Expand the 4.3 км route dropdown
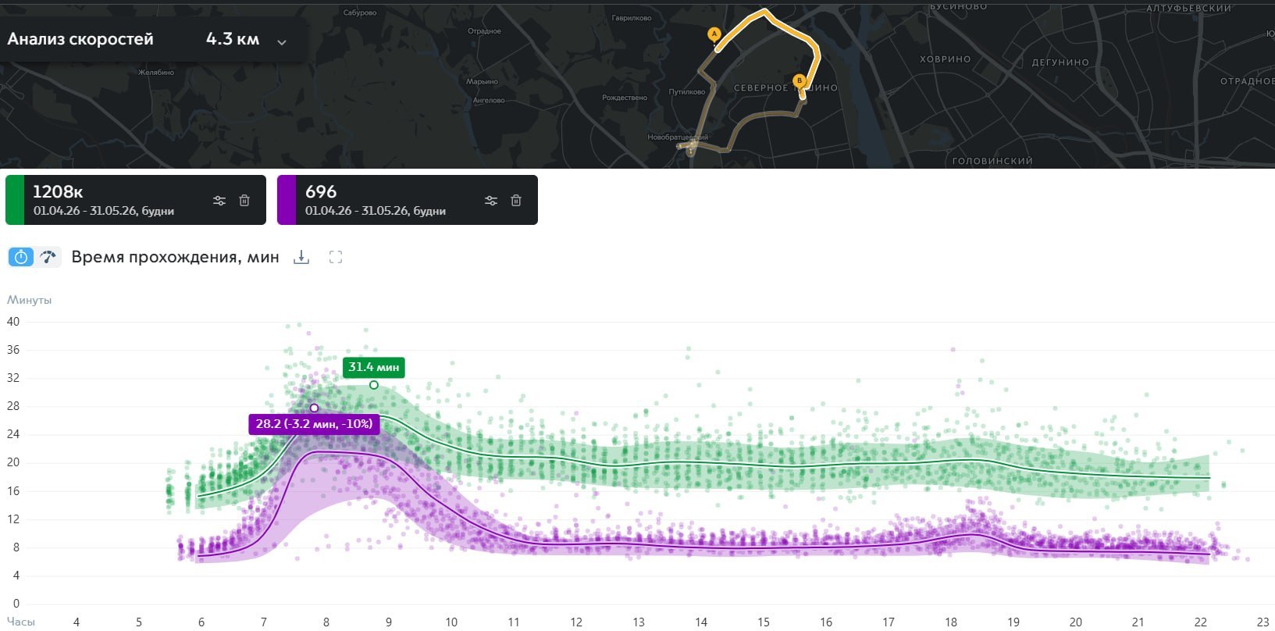 pos(282,42)
